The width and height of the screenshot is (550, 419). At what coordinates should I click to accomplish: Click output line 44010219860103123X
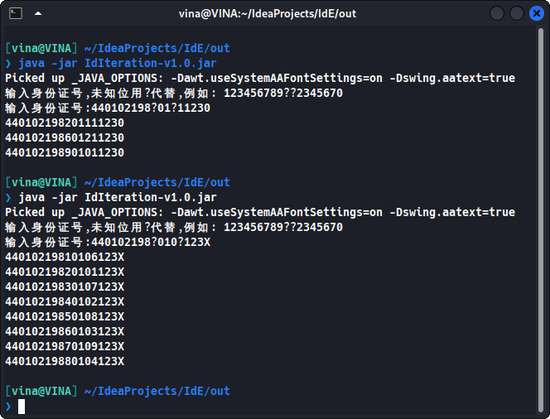point(65,332)
